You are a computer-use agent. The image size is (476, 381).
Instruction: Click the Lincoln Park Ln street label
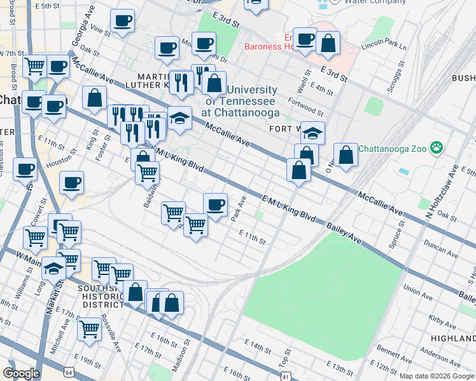[x=384, y=44]
